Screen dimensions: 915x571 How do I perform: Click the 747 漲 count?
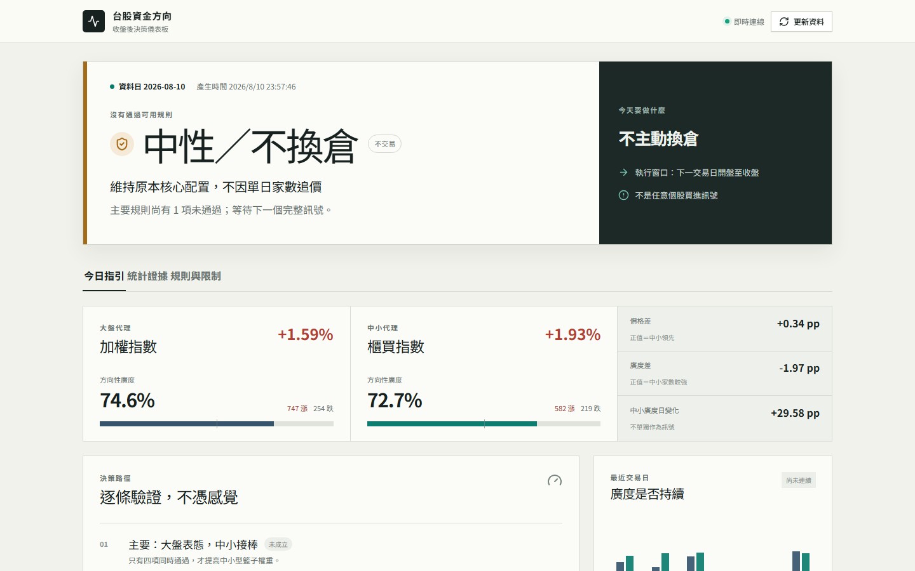pos(297,409)
